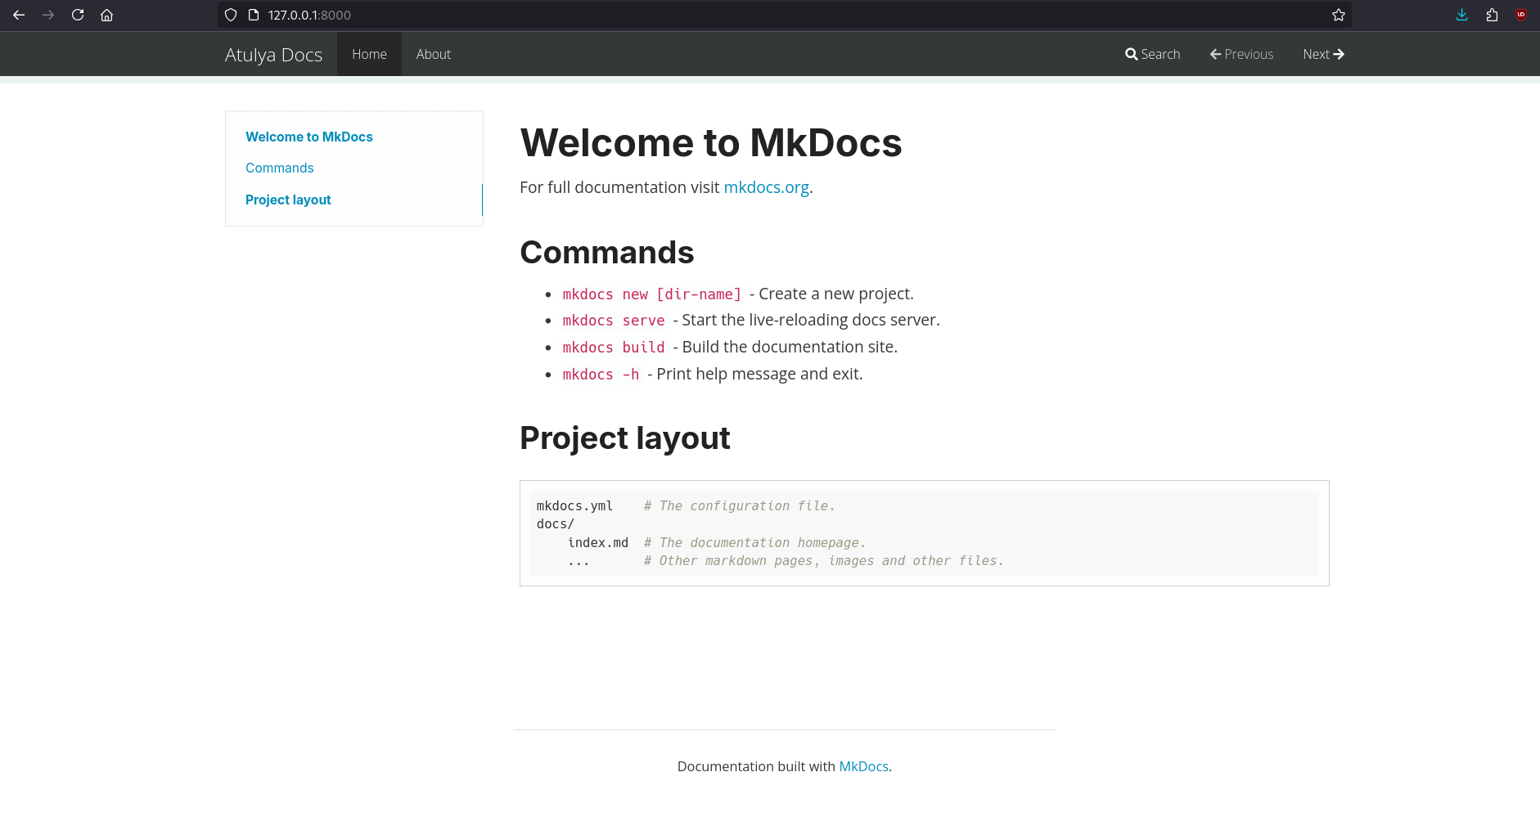The image size is (1540, 817).
Task: Click the shield tracking protection icon
Action: click(x=231, y=15)
